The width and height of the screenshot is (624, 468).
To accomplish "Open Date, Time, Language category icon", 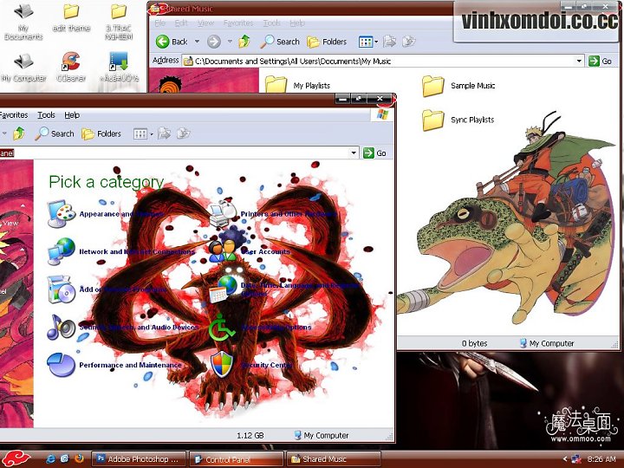I will coord(223,289).
